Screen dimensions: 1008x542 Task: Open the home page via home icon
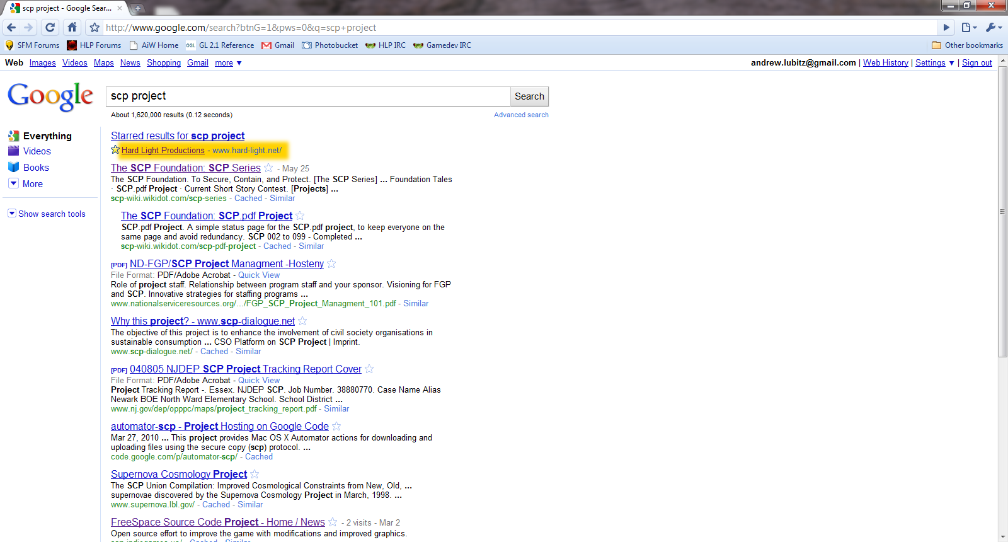pyautogui.click(x=72, y=27)
